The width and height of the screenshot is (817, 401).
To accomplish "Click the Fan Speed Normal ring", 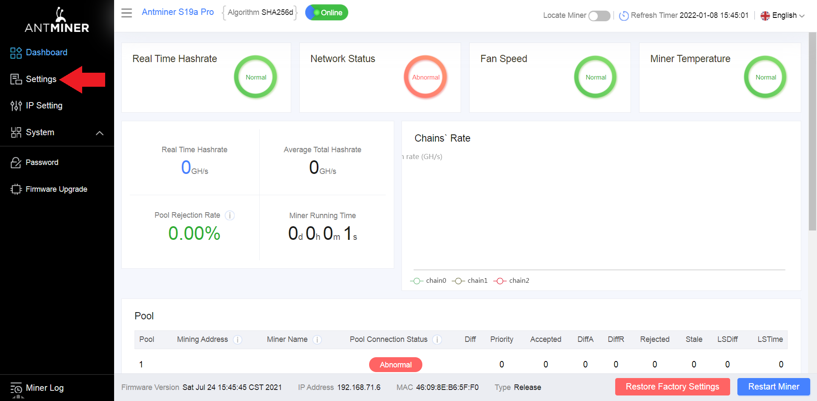I will 596,77.
